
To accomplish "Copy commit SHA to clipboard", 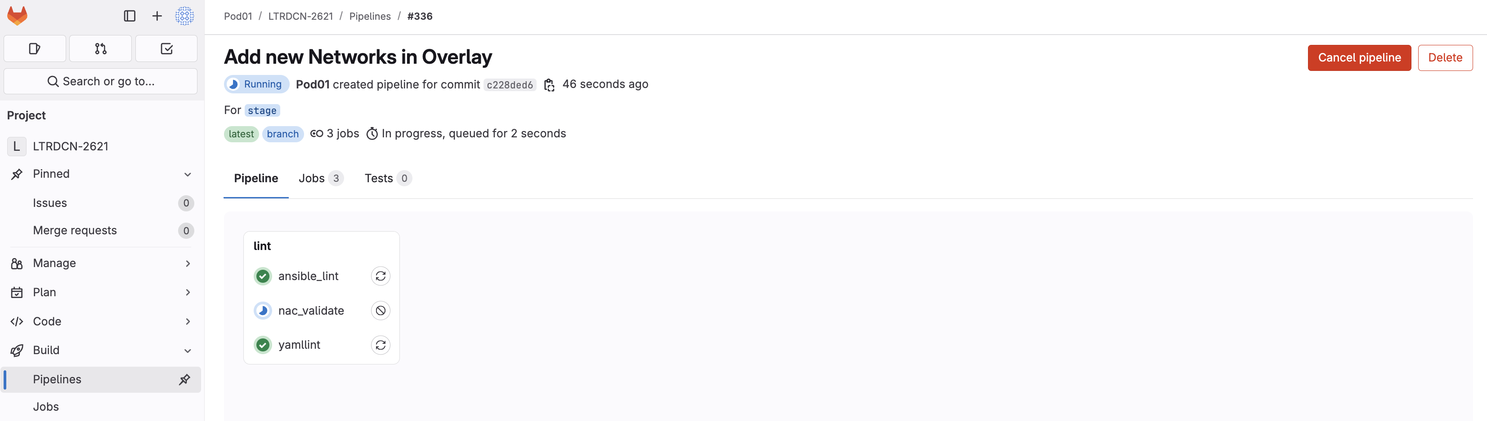I will (549, 85).
